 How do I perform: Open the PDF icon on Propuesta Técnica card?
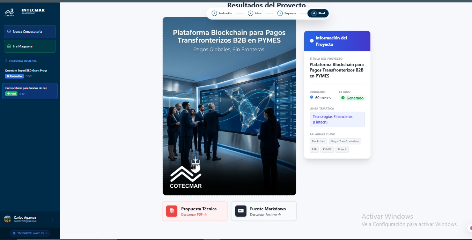coord(171,211)
